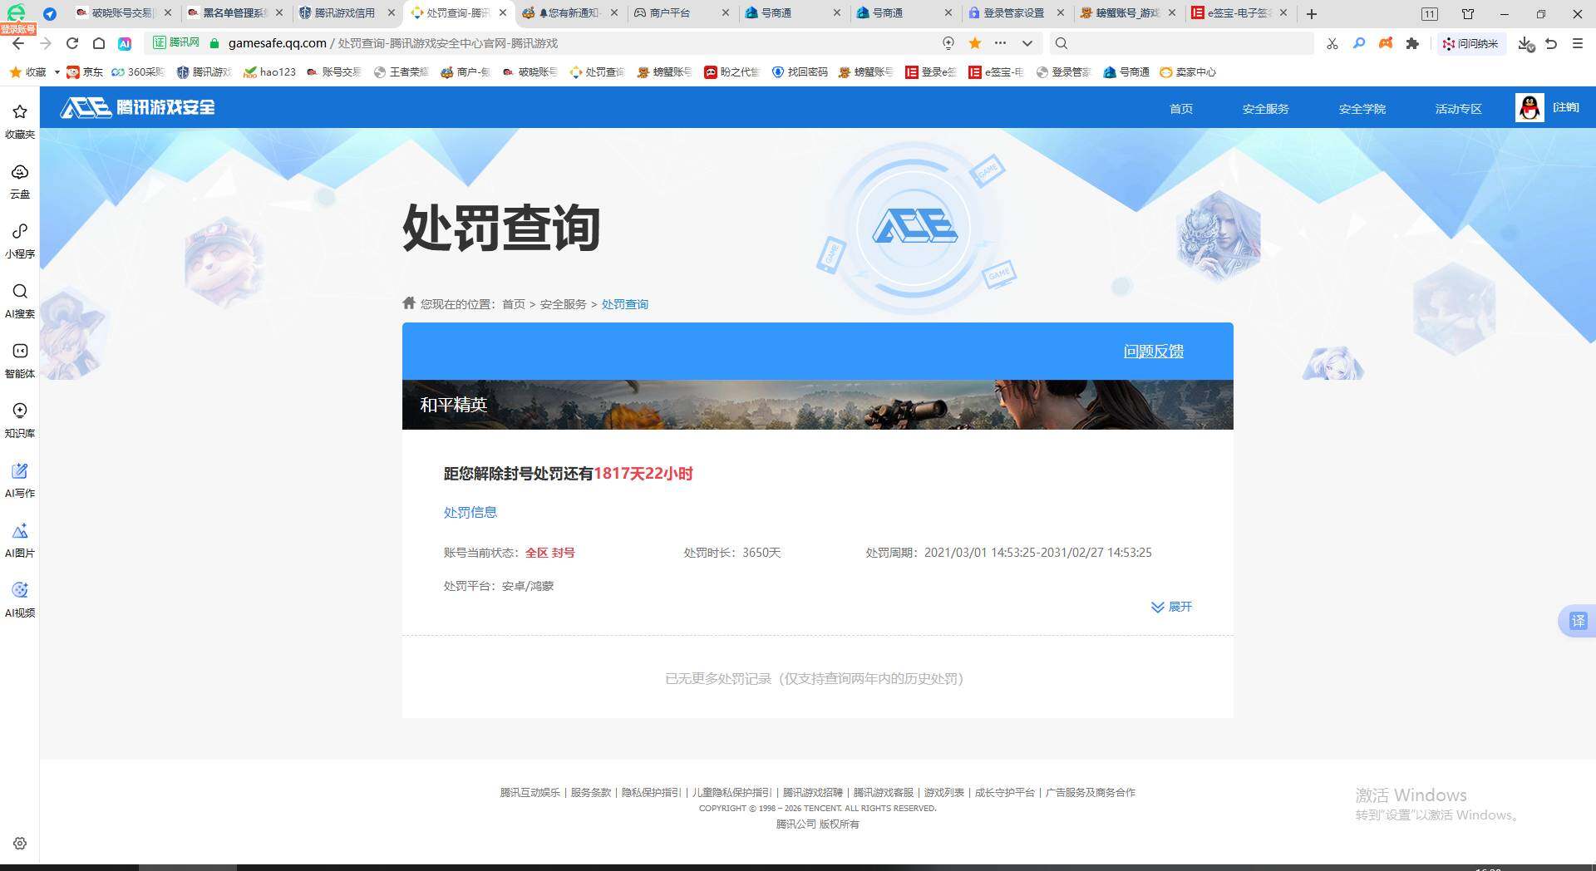Open the downloads icon near the address bar

[x=1525, y=43]
